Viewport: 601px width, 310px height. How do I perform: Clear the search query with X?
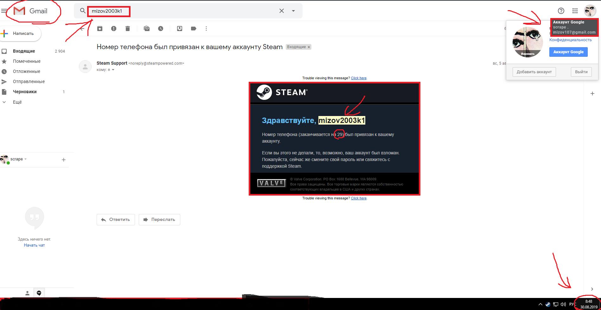[281, 11]
